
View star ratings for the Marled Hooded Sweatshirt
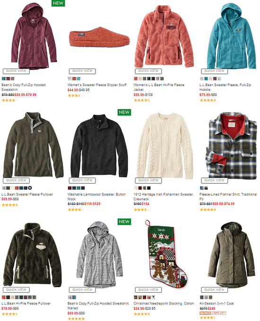(76, 319)
